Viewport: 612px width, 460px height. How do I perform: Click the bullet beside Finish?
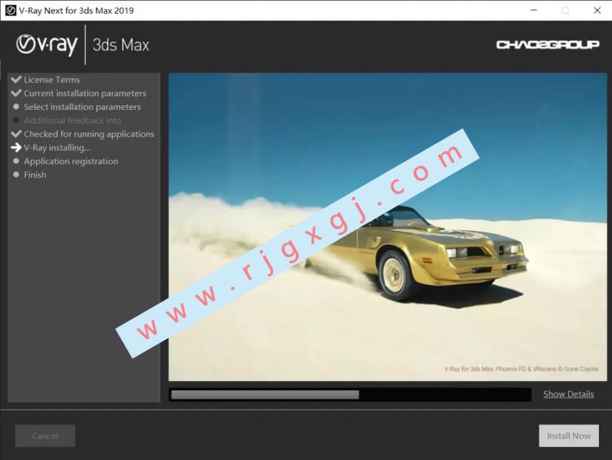pos(16,174)
